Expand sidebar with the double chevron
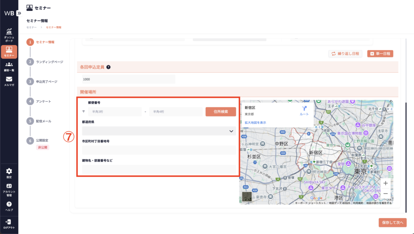This screenshot has height=234, width=414. click(19, 13)
